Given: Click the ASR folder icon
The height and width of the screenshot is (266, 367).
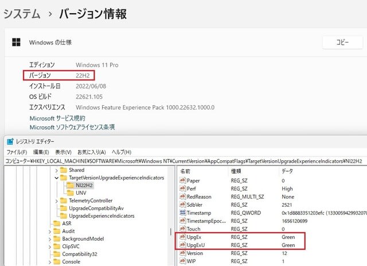Looking at the screenshot, I should coord(57,223).
